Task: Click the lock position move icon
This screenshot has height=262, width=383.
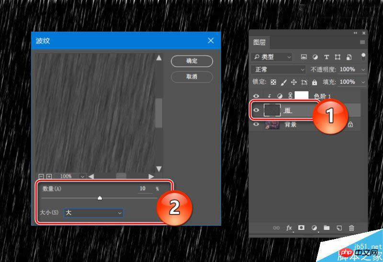Action: pyautogui.click(x=294, y=82)
